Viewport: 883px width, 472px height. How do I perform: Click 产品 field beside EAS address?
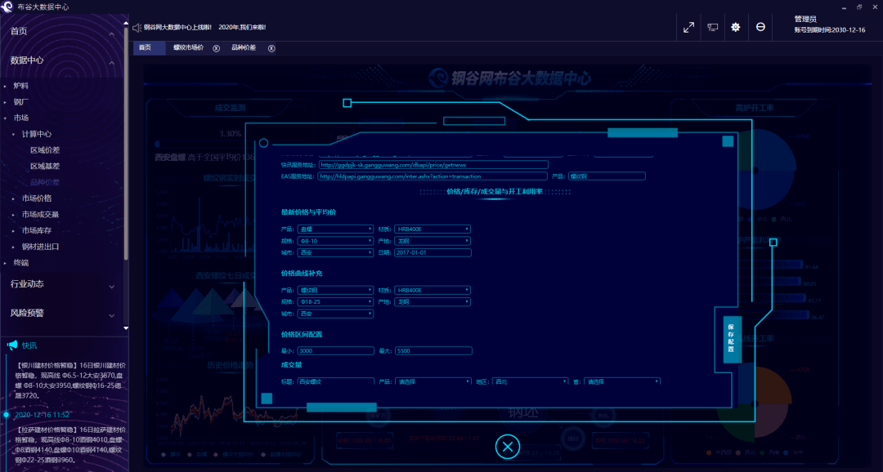point(607,176)
